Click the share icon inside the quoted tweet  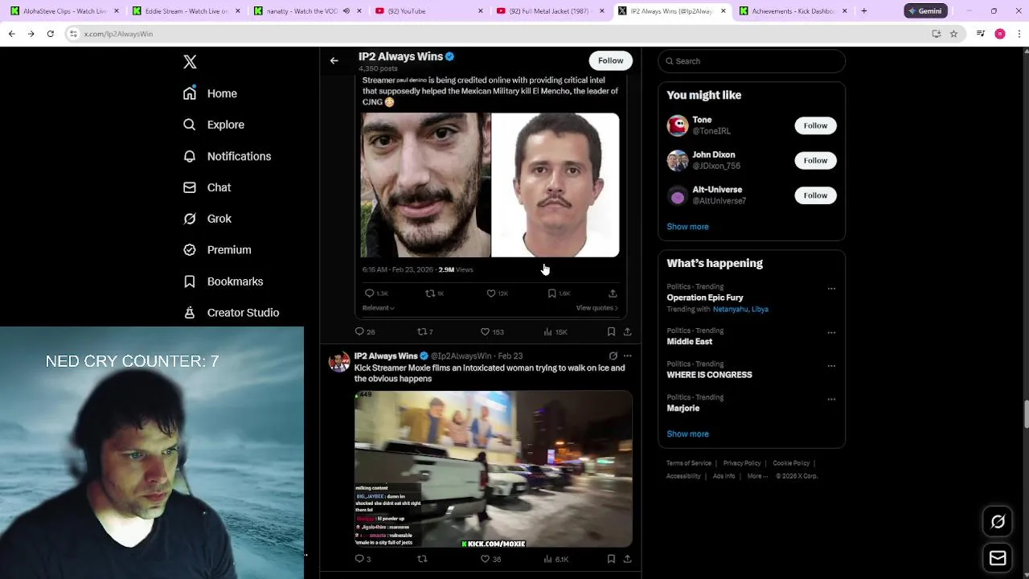click(x=613, y=294)
